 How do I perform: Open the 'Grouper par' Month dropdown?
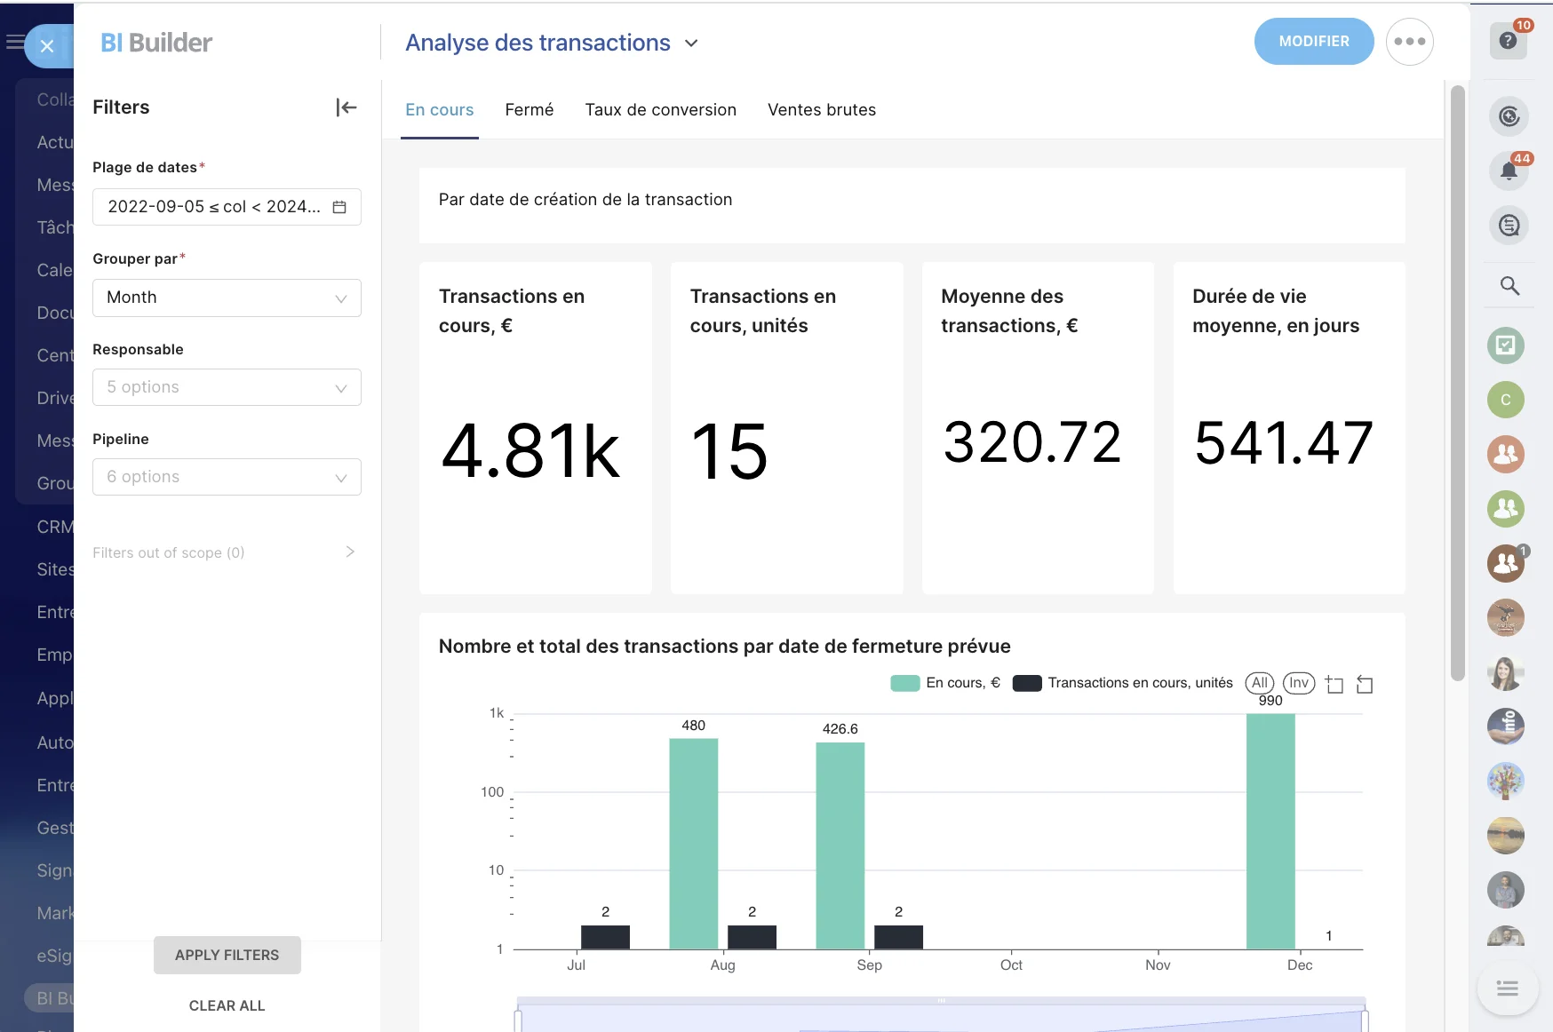227,298
